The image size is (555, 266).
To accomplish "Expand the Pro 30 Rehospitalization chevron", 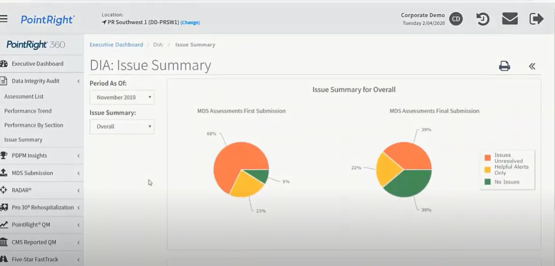I will [x=78, y=208].
